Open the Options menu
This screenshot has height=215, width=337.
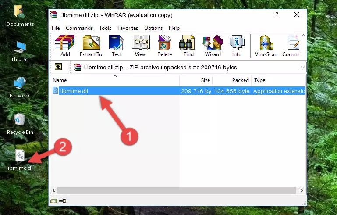153,28
